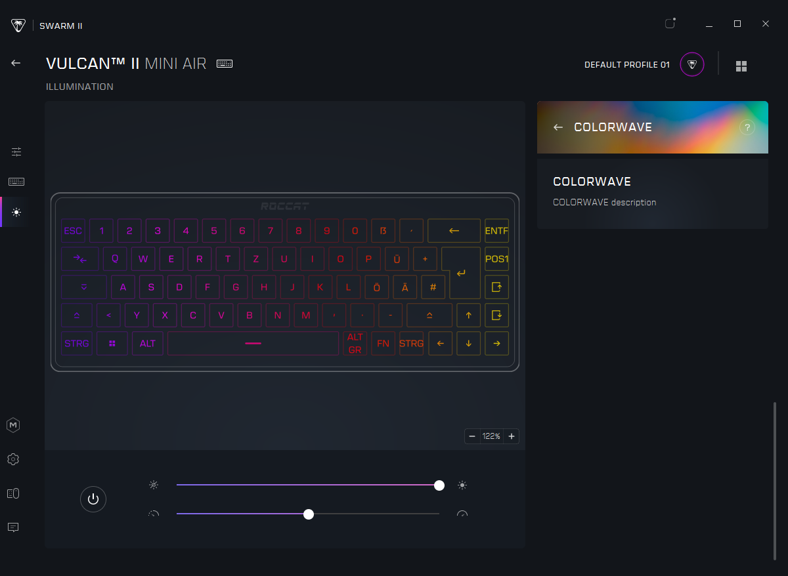Toggle illumination power button
This screenshot has height=576, width=788.
coord(93,499)
